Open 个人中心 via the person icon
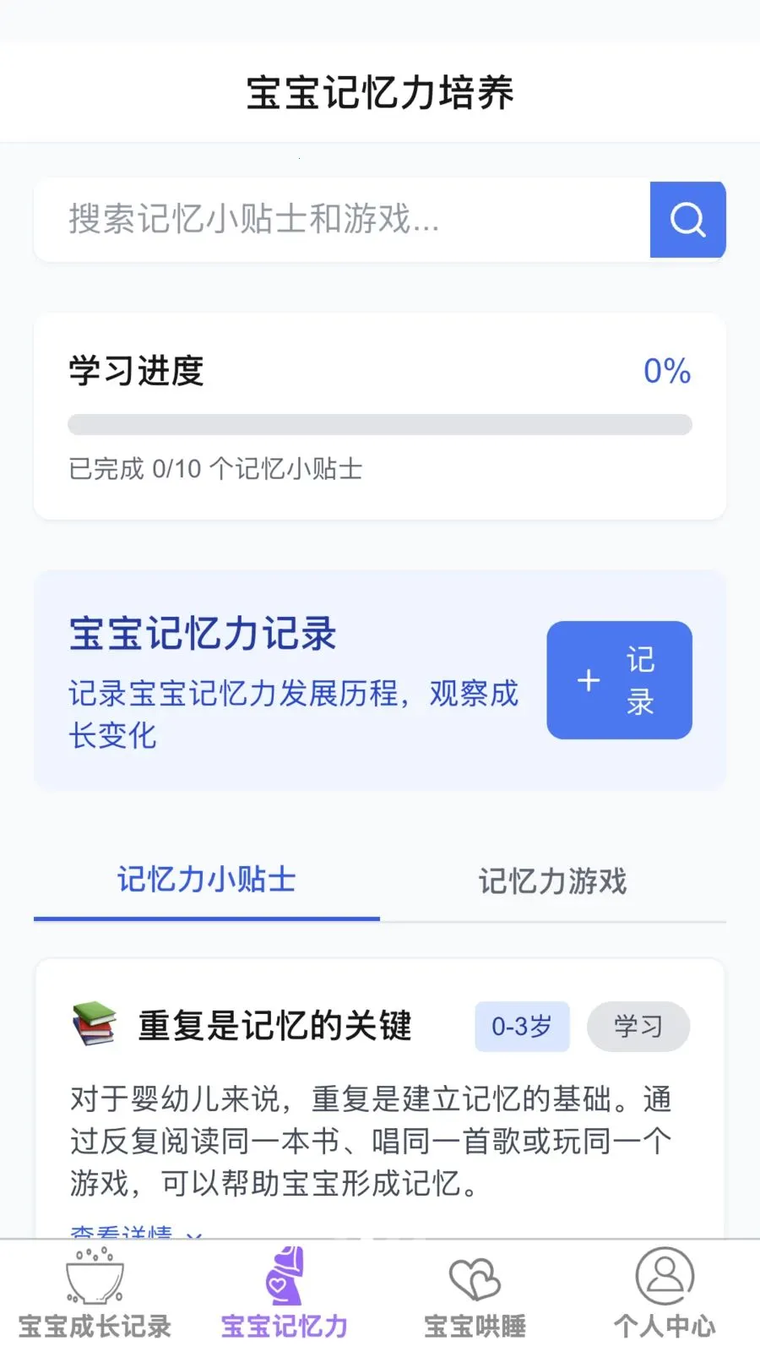This screenshot has height=1352, width=760. pos(665,1276)
